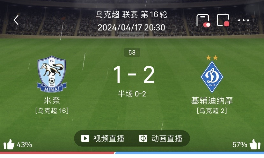Click the red support bar segment

tap(57, 153)
